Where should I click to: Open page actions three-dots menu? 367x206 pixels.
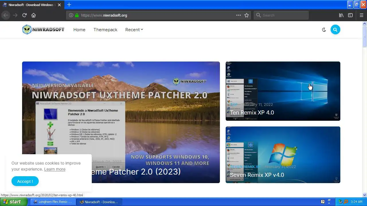(x=238, y=15)
